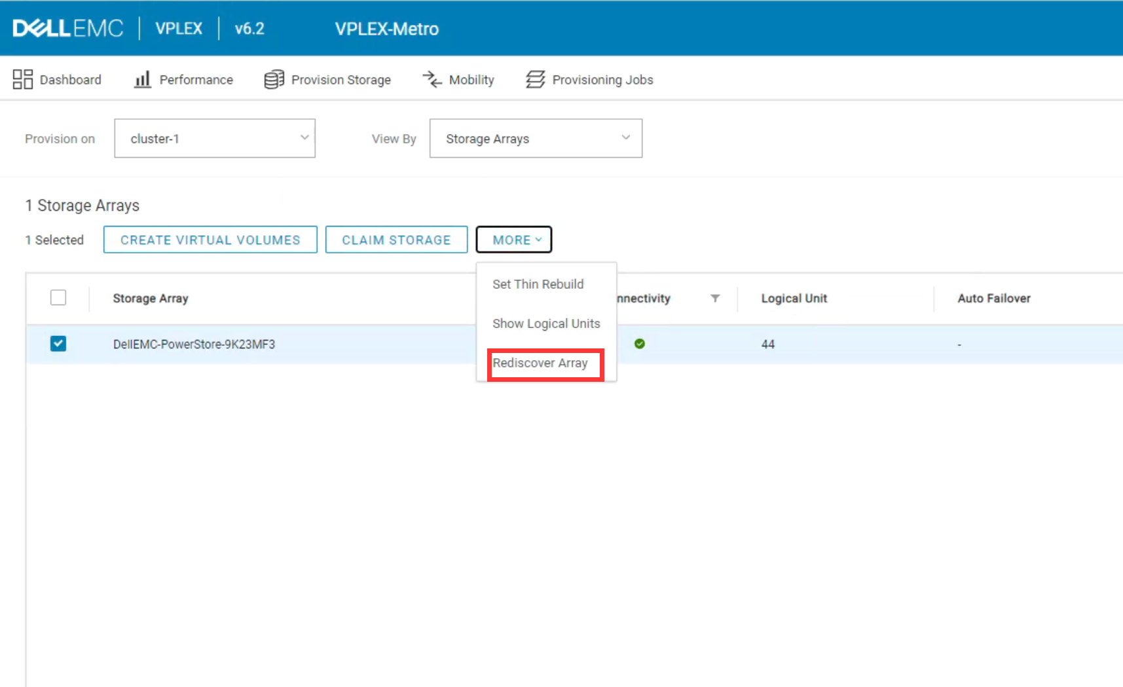Click the Dashboard grid icon
Screen dimensions: 1123x687
coord(22,79)
